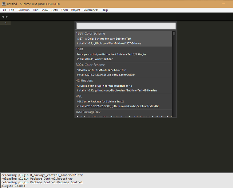
Task: Click '1337 - A Color Scheme for dark Sublime Text'
Action: [x=104, y=39]
